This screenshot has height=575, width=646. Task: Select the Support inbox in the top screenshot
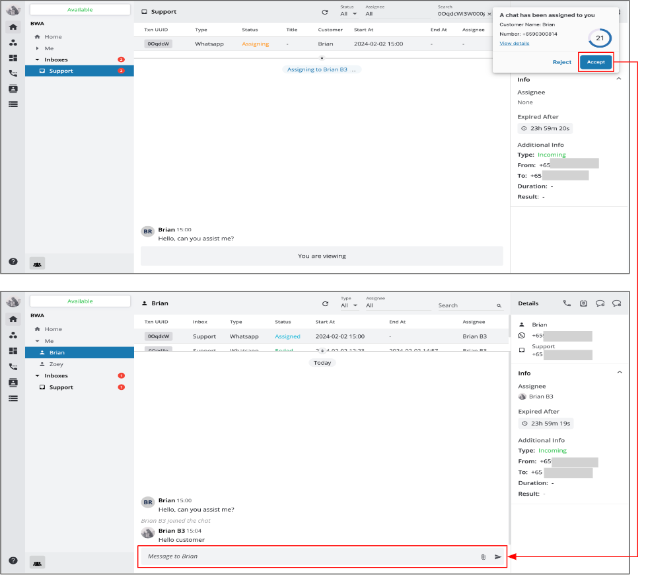[x=79, y=71]
